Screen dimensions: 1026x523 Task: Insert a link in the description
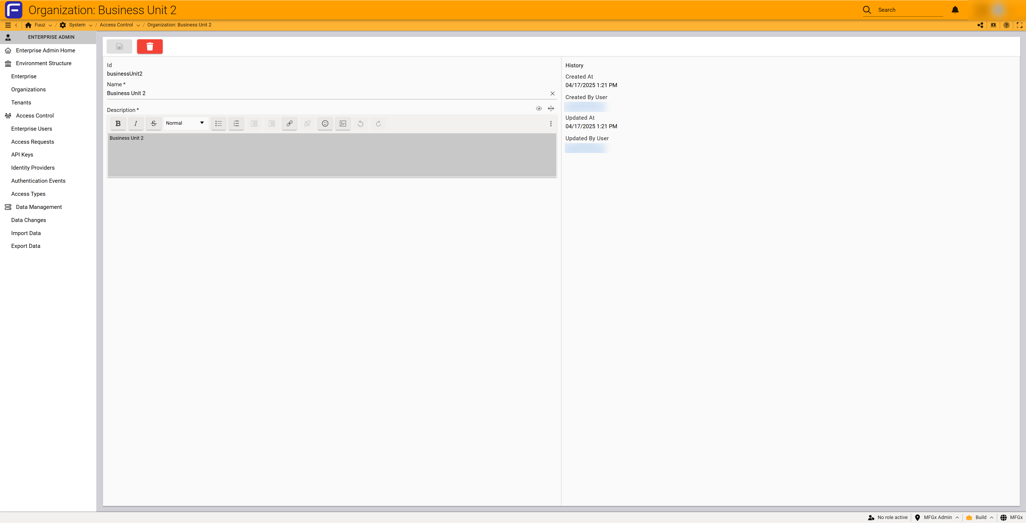290,123
